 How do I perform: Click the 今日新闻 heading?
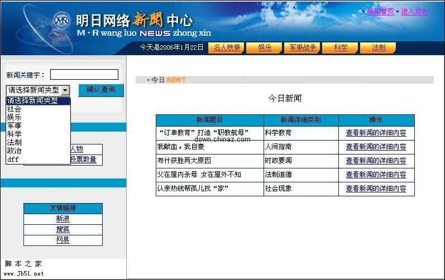pyautogui.click(x=285, y=98)
